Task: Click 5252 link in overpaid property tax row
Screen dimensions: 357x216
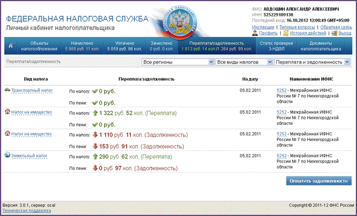Action: click(x=281, y=112)
